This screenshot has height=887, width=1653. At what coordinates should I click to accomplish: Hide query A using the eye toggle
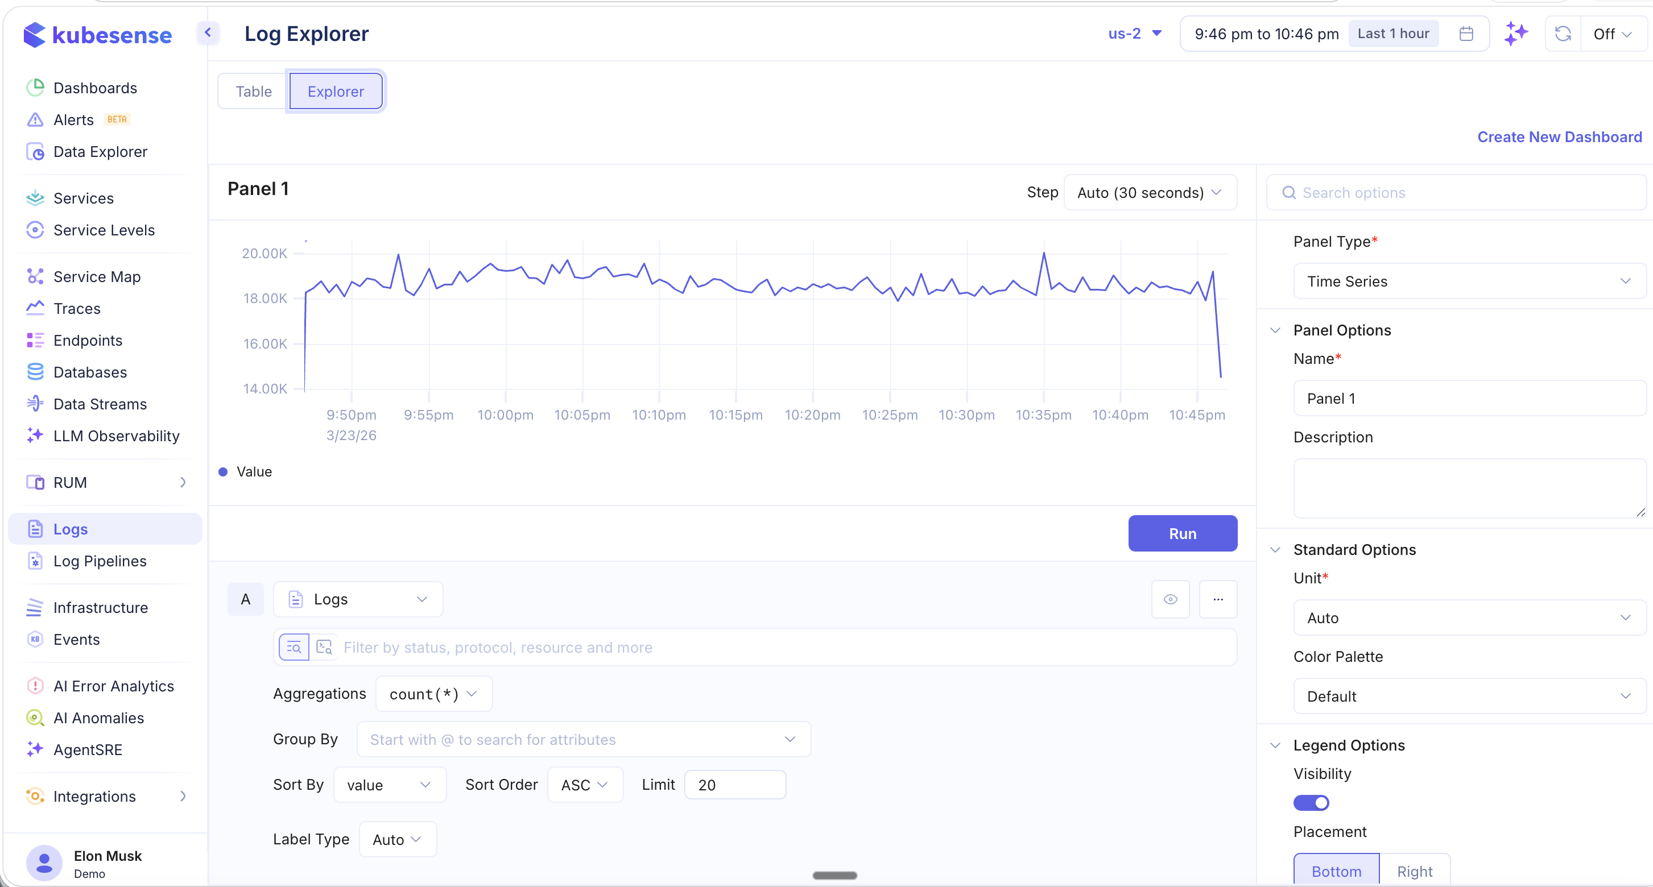coord(1171,598)
